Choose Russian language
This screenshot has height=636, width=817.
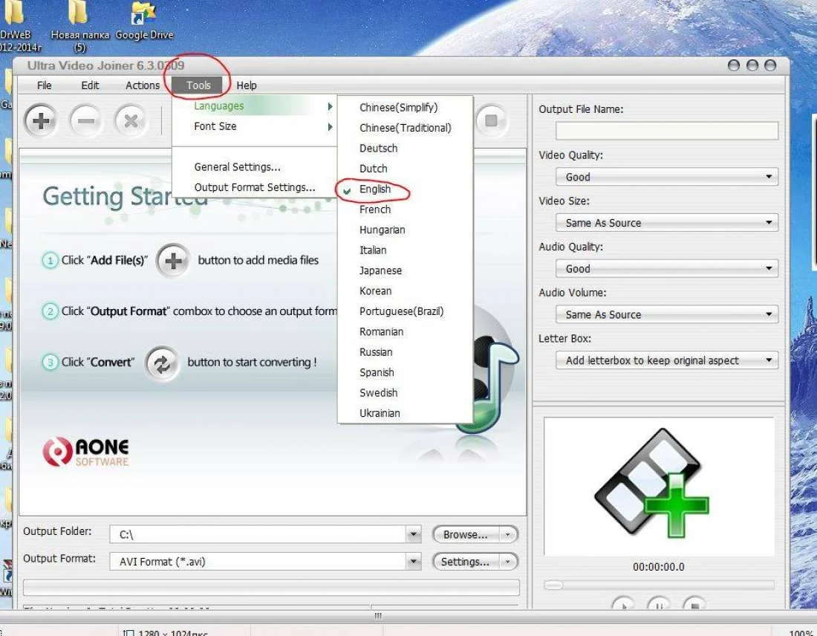[x=406, y=352]
